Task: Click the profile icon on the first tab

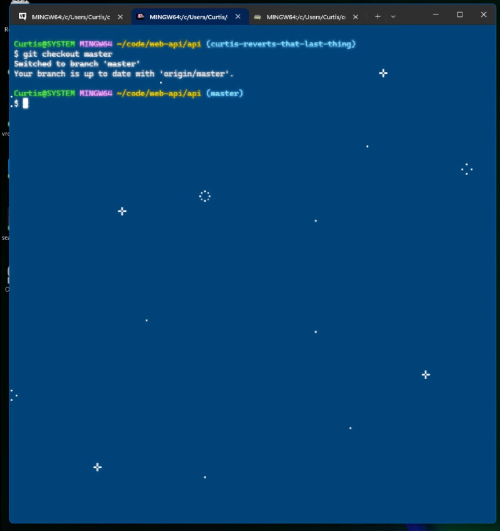Action: point(23,17)
